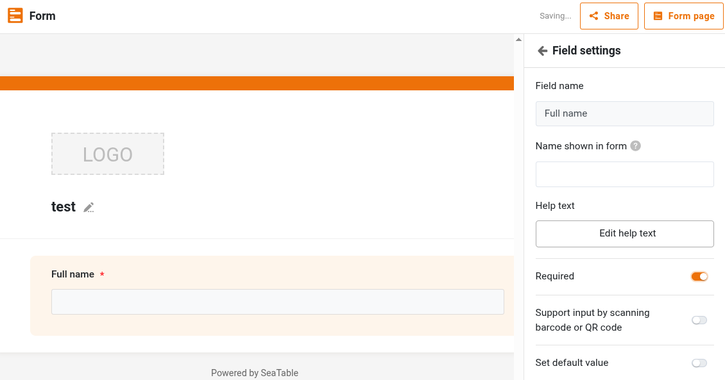This screenshot has width=725, height=380.
Task: Click the Name shown in form input
Action: point(624,174)
